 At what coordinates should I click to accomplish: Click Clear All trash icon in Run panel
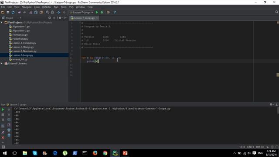click(9, 136)
